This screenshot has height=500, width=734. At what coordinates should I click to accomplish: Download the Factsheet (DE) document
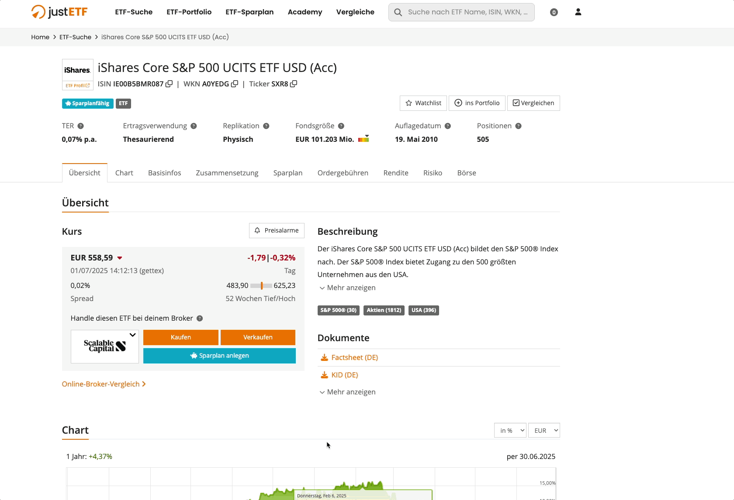[354, 358]
